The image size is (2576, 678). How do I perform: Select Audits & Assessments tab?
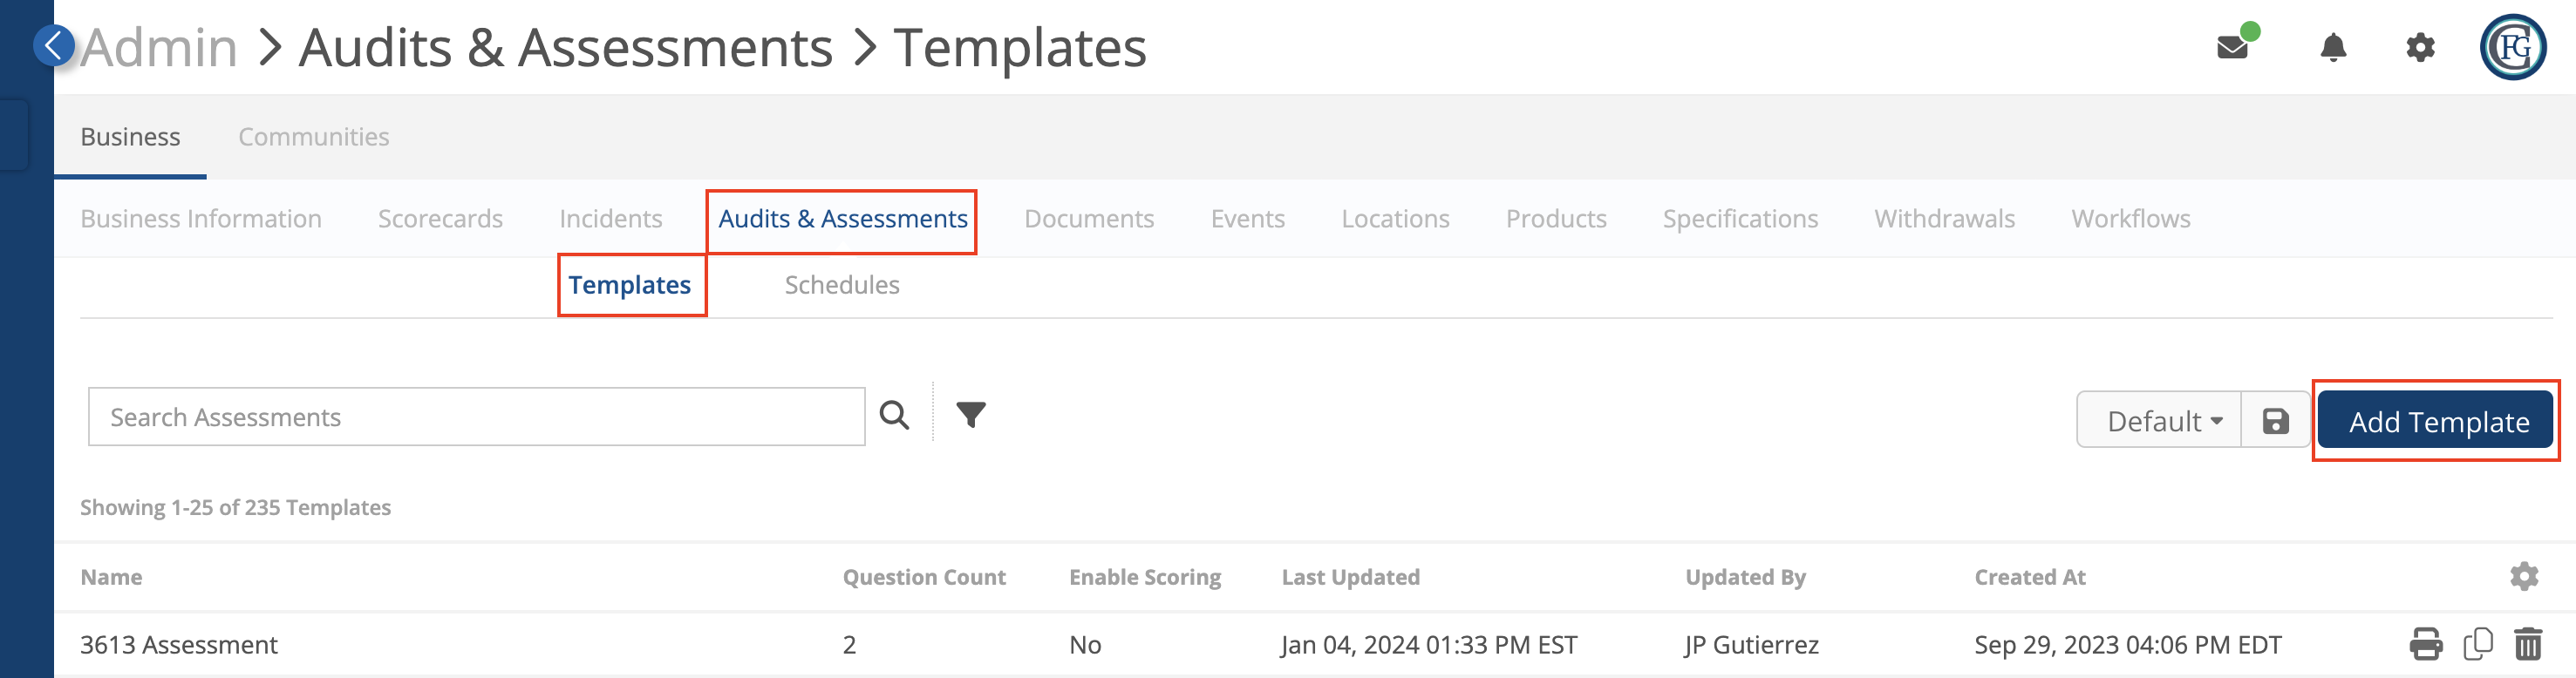point(843,219)
